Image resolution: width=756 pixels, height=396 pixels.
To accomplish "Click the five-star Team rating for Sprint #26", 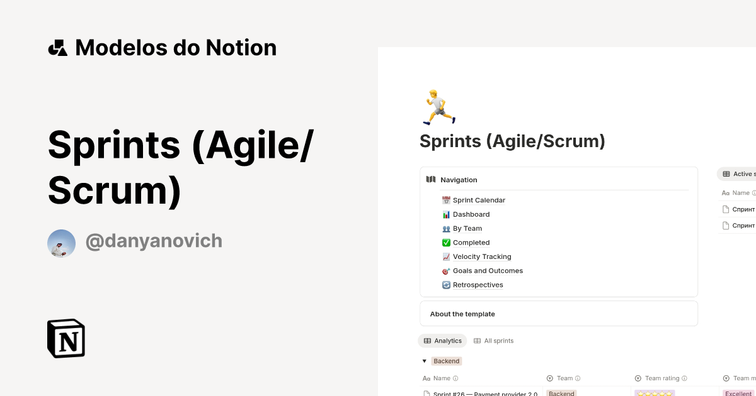I will (654, 393).
